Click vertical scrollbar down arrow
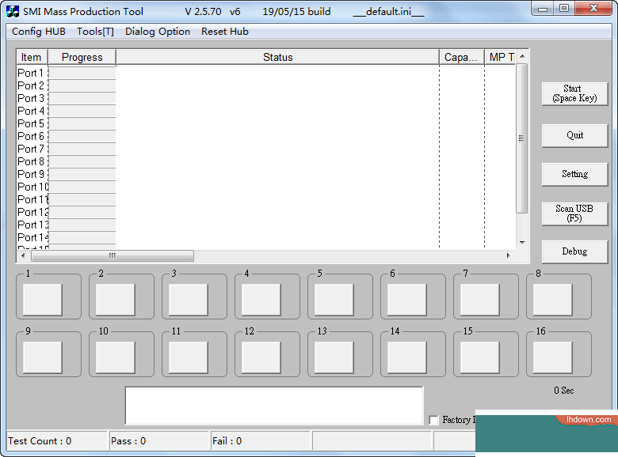The height and width of the screenshot is (457, 618). point(522,243)
